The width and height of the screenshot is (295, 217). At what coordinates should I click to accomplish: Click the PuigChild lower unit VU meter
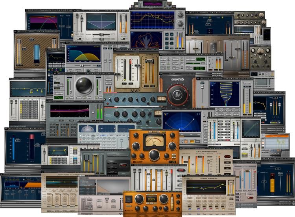point(158,113)
